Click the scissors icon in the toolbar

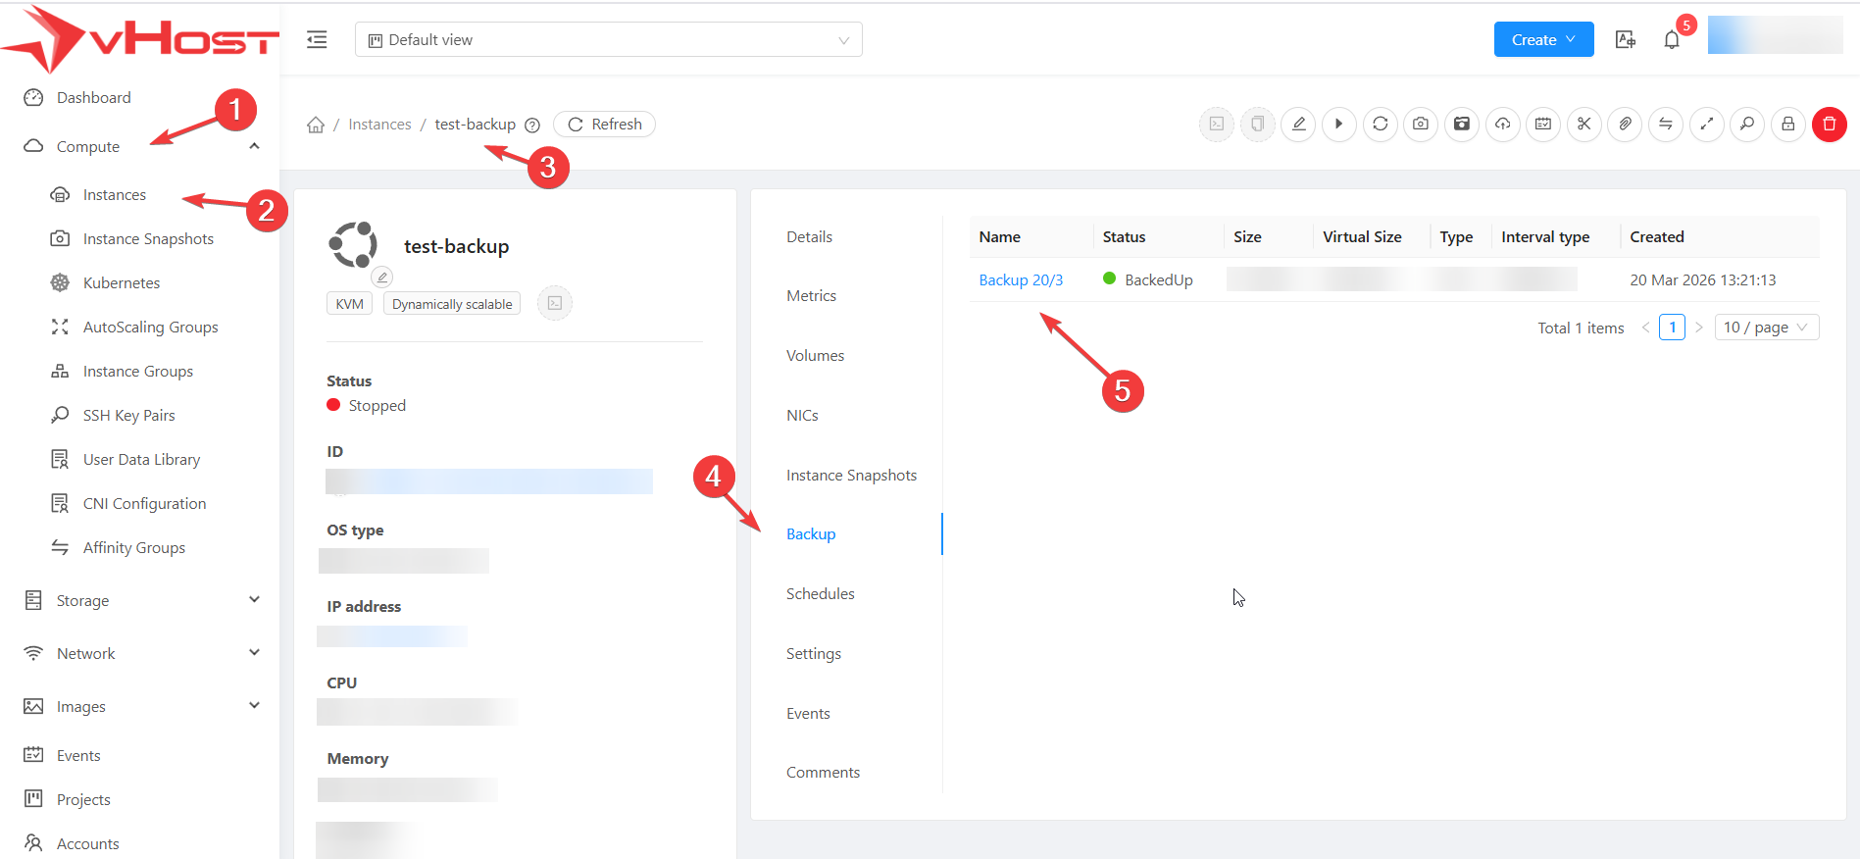click(1584, 125)
